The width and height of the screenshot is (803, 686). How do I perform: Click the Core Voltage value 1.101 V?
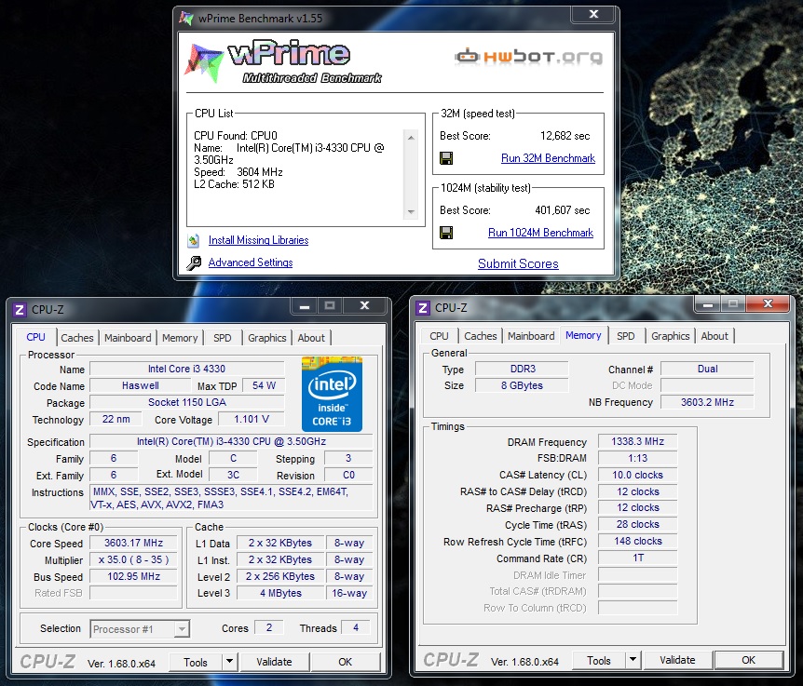click(x=251, y=419)
